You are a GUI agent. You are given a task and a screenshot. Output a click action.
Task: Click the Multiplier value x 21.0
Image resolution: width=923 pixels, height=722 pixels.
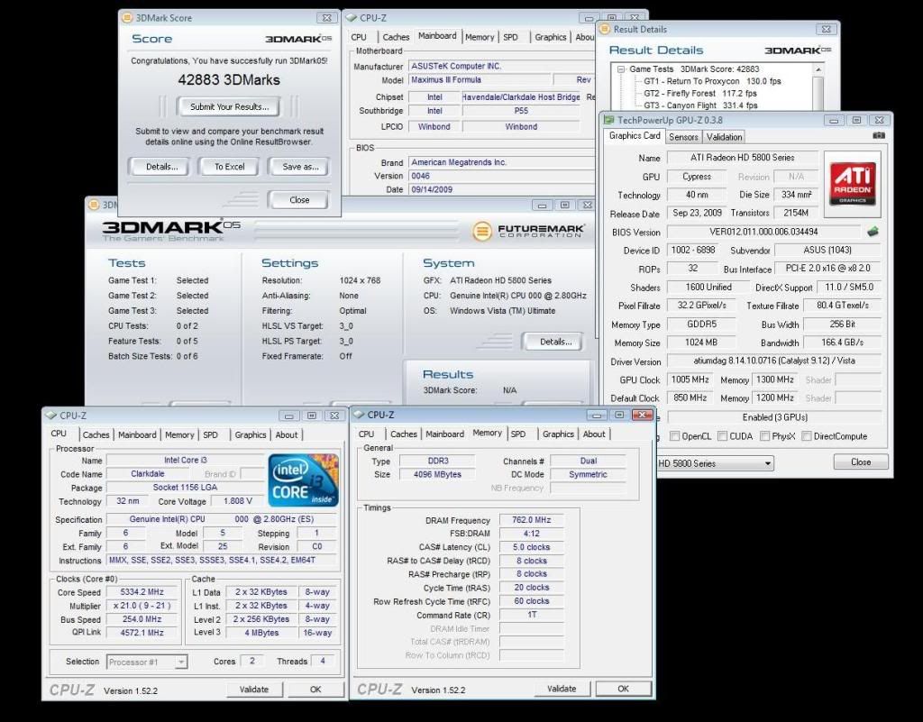pos(142,606)
